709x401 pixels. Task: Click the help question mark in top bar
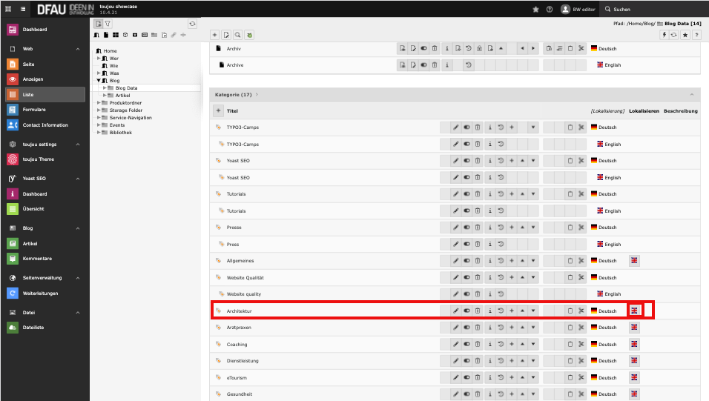tap(550, 10)
